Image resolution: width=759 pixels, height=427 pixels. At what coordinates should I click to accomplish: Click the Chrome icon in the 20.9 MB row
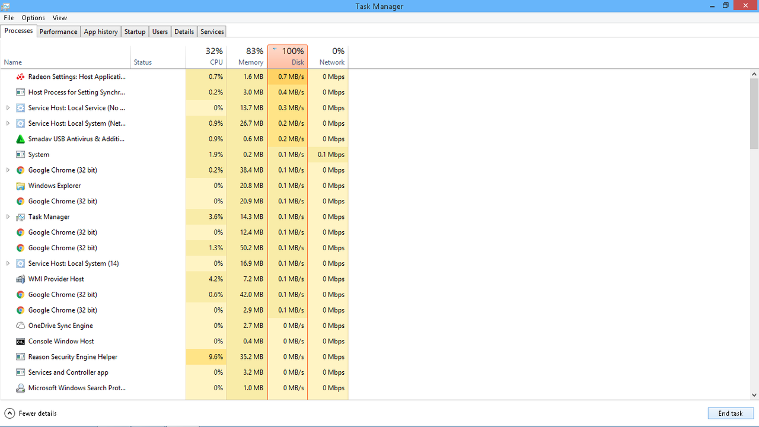click(20, 201)
